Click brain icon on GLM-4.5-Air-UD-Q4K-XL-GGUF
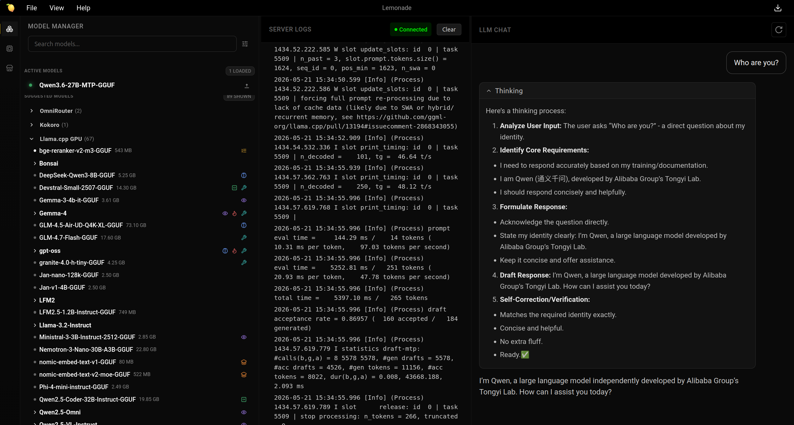The height and width of the screenshot is (425, 794). tap(244, 225)
